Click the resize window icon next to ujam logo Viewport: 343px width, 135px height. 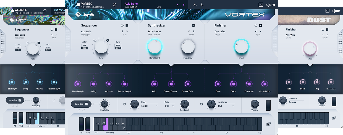point(261,5)
